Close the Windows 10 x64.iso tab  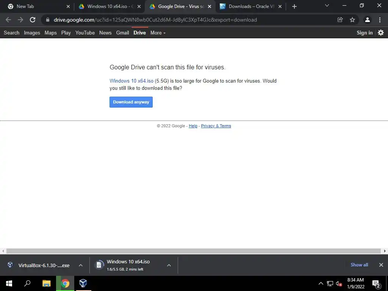pos(139,6)
